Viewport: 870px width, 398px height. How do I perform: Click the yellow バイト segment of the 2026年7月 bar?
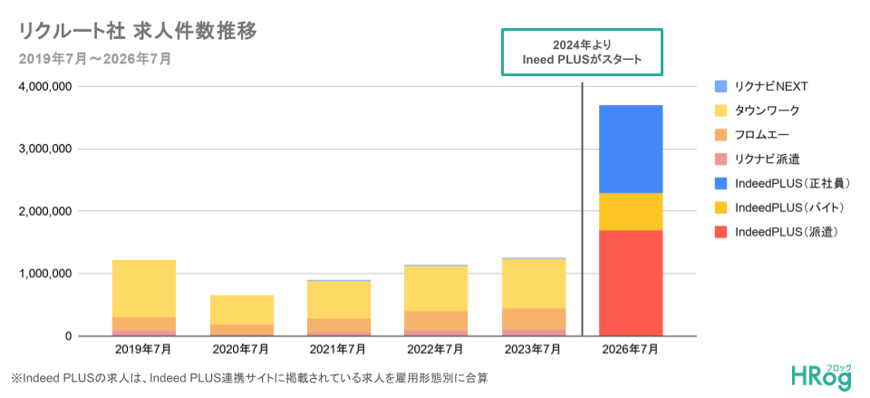pyautogui.click(x=631, y=211)
